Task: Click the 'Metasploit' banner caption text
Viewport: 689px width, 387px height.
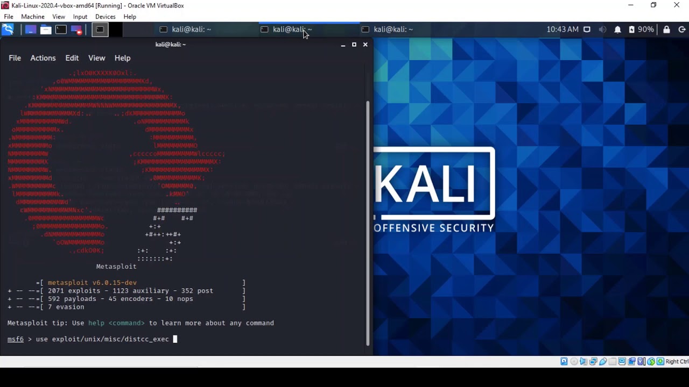Action: coord(116,267)
